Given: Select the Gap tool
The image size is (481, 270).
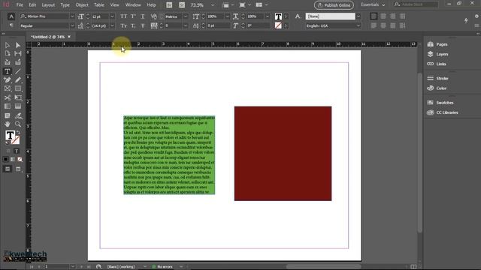Looking at the screenshot, I should pyautogui.click(x=18, y=53).
